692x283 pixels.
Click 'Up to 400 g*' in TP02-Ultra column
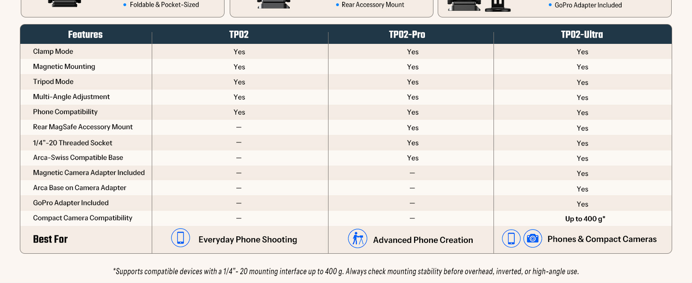coord(585,219)
